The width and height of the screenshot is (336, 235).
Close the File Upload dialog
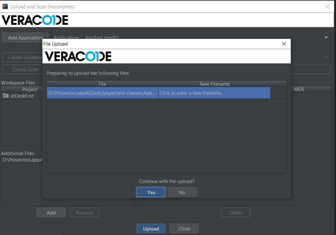point(284,44)
